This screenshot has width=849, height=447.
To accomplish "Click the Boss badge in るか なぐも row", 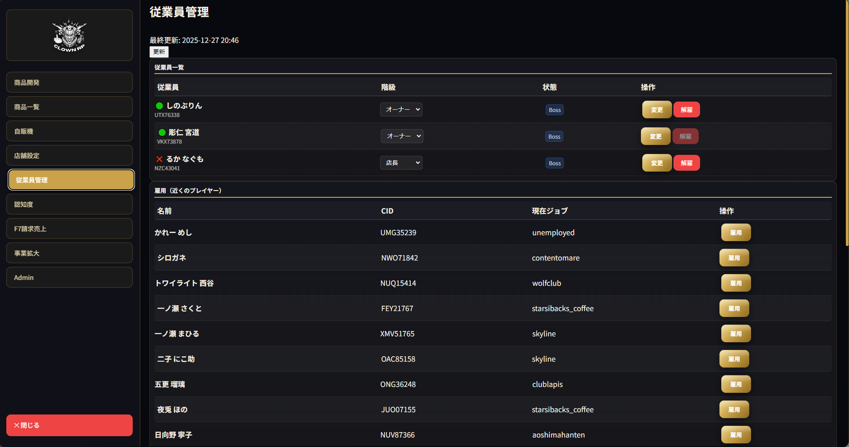I will tap(554, 163).
